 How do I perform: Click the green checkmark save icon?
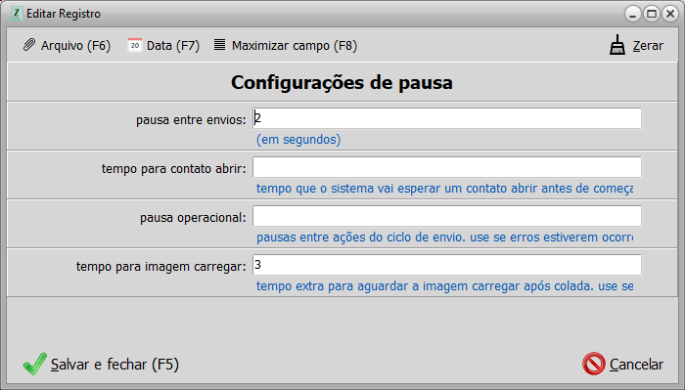click(35, 364)
